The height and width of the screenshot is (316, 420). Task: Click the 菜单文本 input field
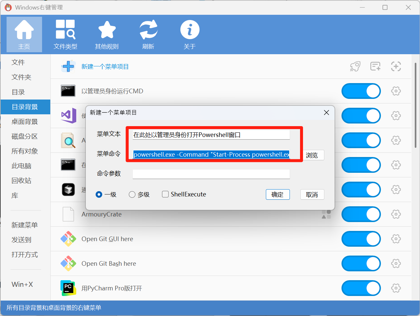[211, 135]
